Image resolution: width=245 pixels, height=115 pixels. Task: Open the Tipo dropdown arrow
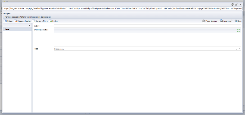(x=236, y=49)
